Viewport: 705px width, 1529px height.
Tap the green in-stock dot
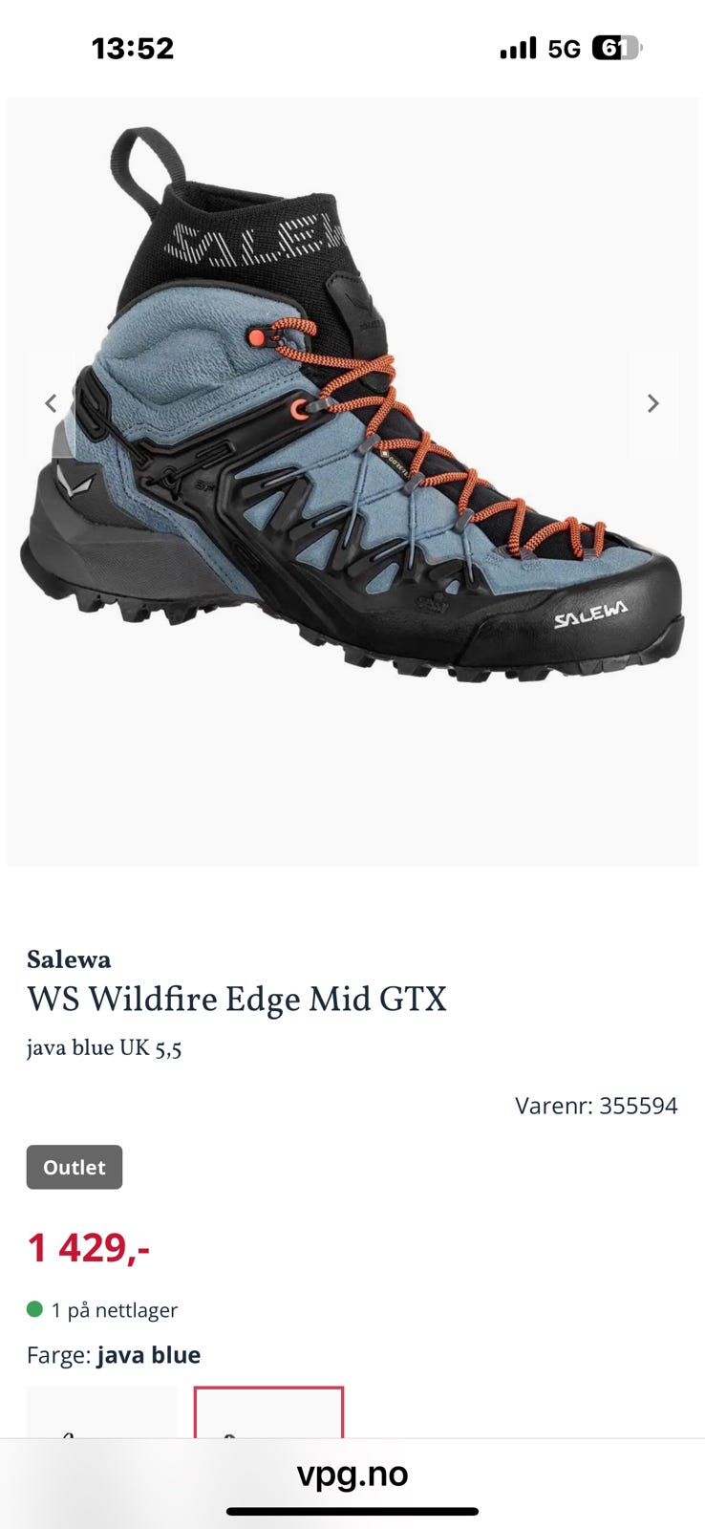pos(35,1309)
